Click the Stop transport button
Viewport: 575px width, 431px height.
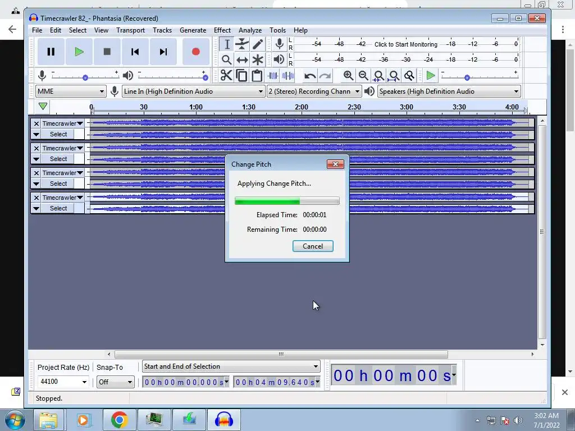click(107, 52)
